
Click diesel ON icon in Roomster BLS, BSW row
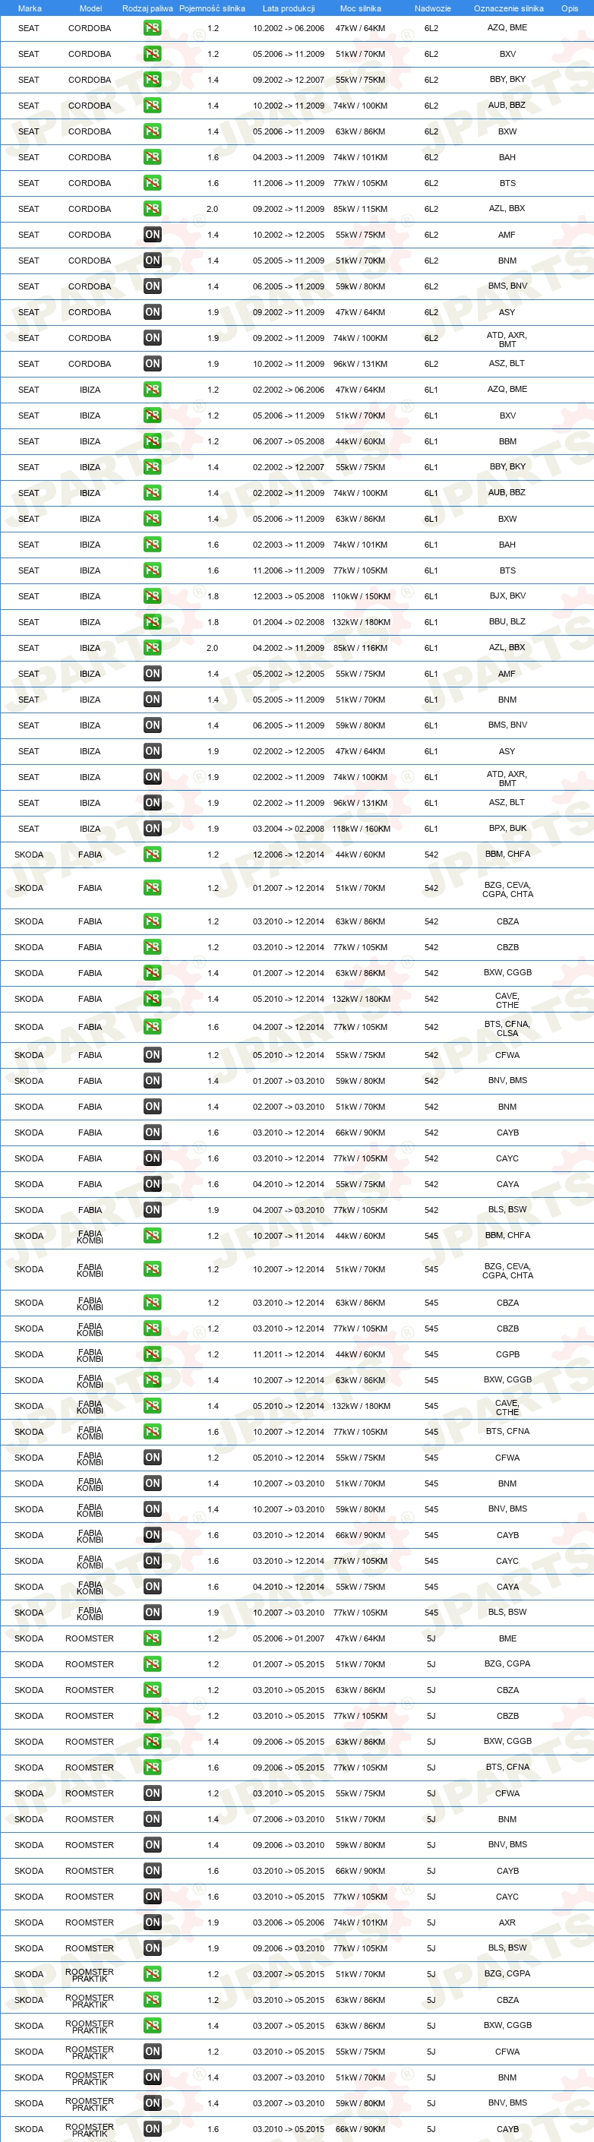click(x=152, y=1948)
